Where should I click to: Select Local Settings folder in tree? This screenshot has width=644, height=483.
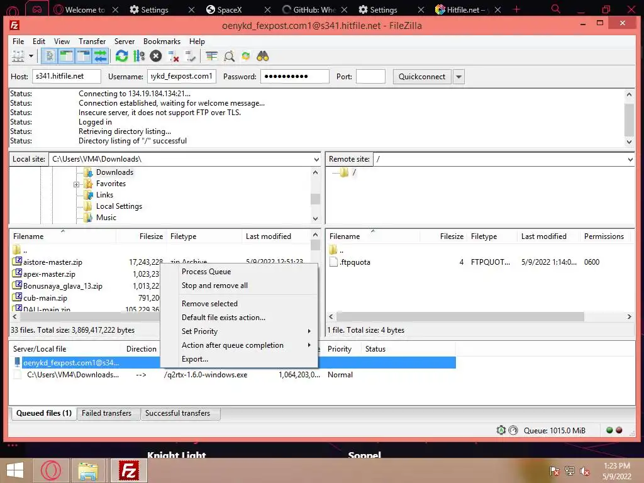(119, 206)
